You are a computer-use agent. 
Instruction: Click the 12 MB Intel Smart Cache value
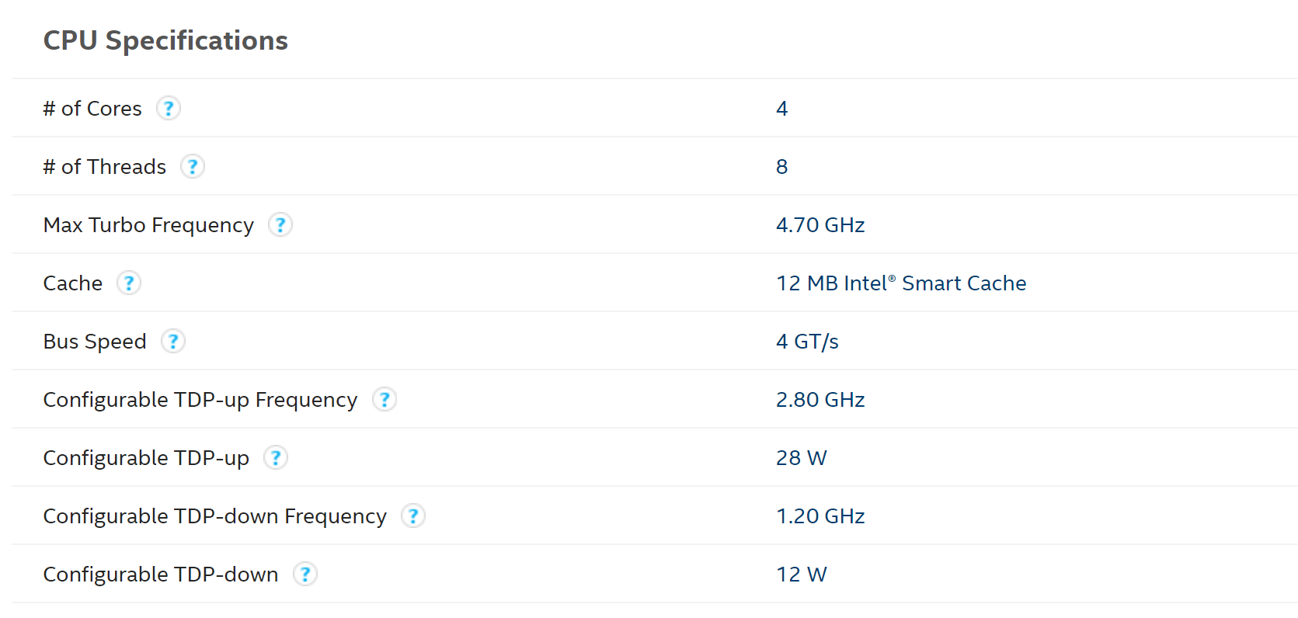click(901, 283)
